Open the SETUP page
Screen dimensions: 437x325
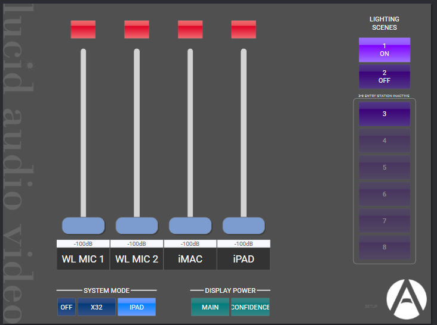tap(371, 306)
